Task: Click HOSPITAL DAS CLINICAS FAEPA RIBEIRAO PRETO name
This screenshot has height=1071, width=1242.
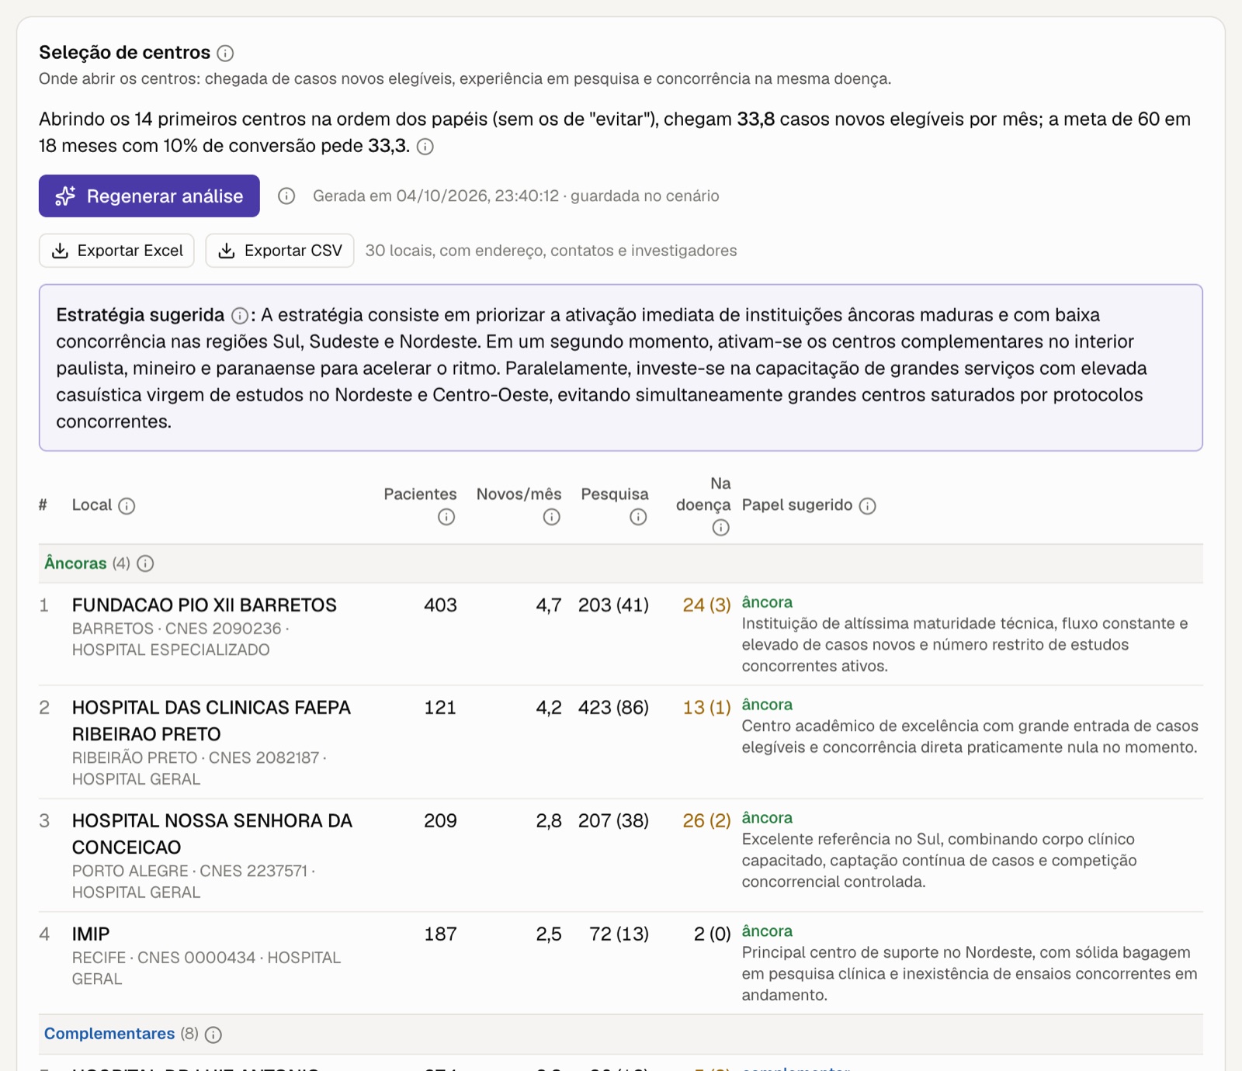Action: tap(211, 721)
